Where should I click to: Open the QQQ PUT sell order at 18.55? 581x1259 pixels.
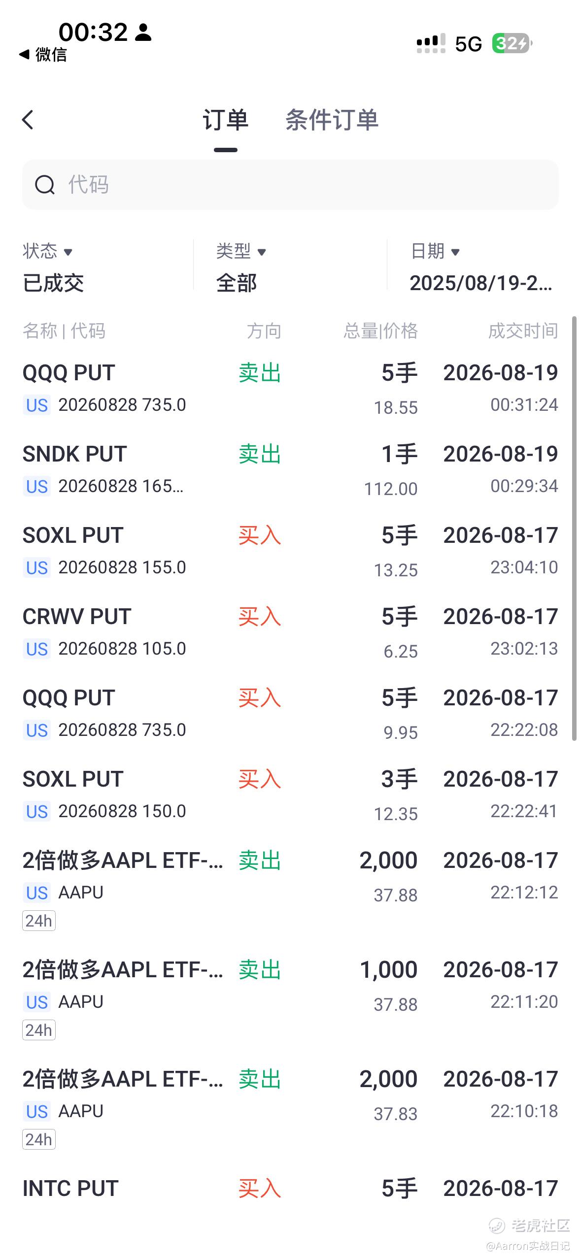pos(290,389)
